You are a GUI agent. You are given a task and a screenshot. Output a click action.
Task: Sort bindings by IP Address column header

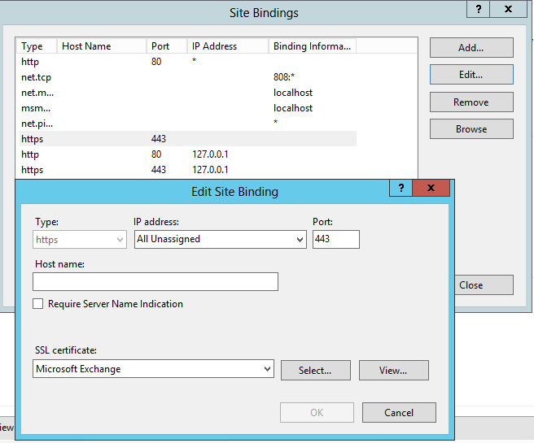pyautogui.click(x=228, y=46)
